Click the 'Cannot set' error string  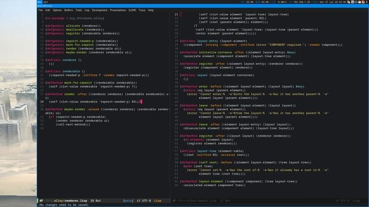click(x=263, y=170)
